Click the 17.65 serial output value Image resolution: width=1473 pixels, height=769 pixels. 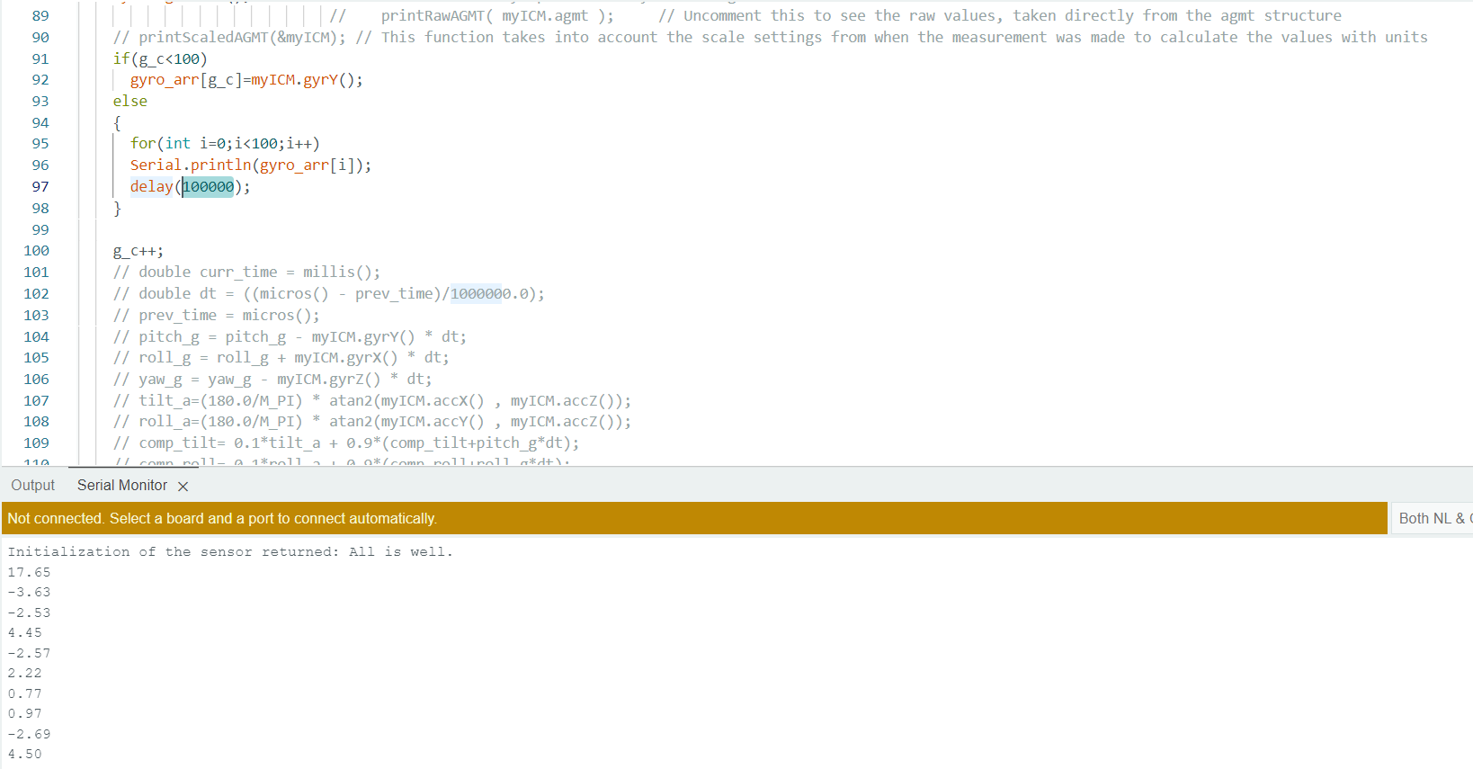click(30, 573)
